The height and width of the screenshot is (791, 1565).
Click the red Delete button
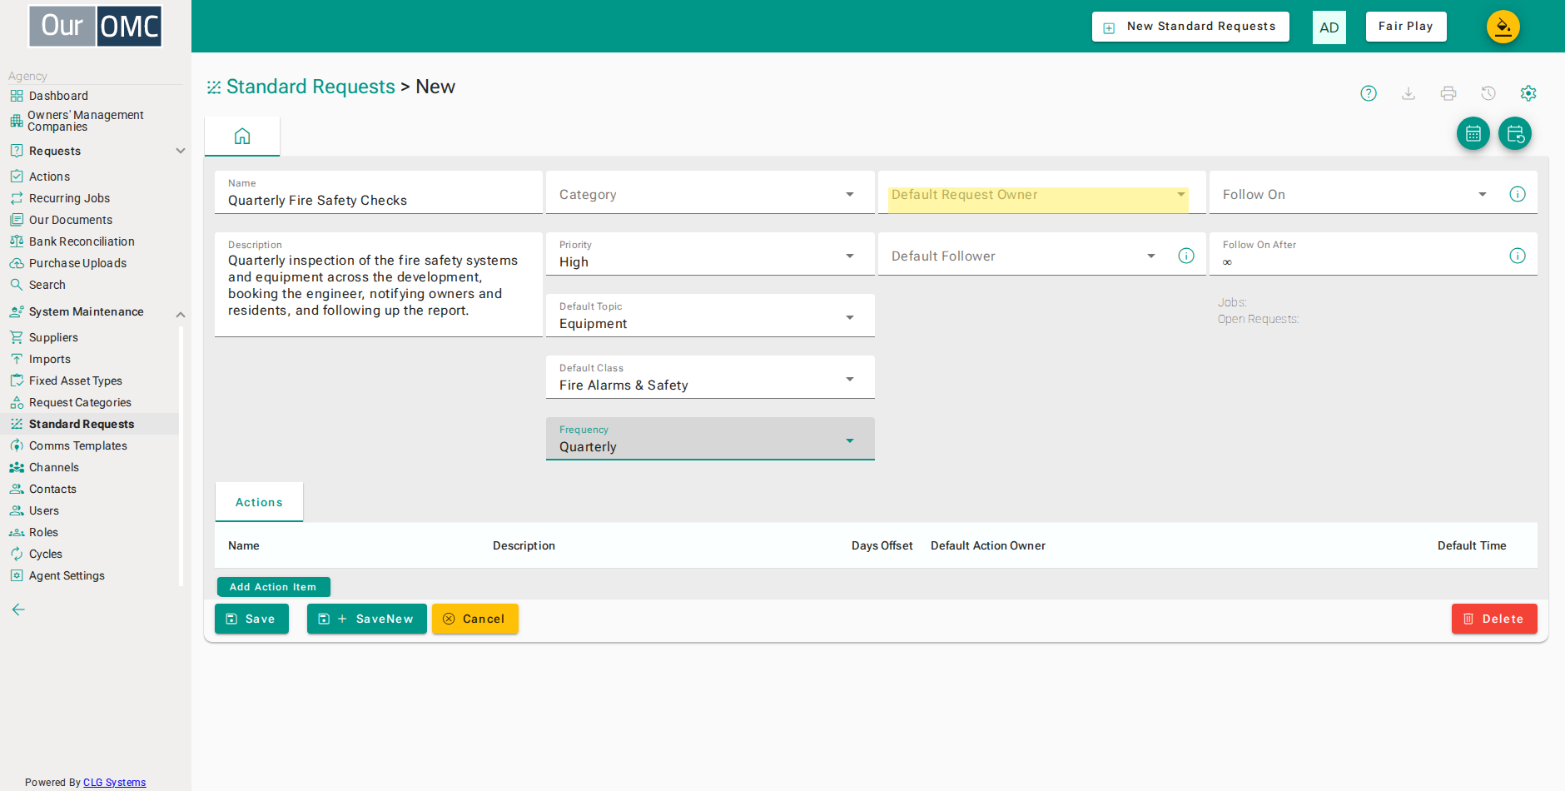1494,619
